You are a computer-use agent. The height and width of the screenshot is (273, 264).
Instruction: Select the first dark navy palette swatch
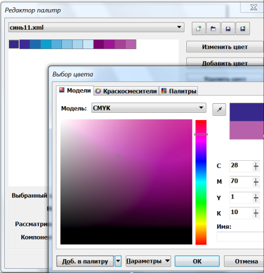click(x=14, y=44)
